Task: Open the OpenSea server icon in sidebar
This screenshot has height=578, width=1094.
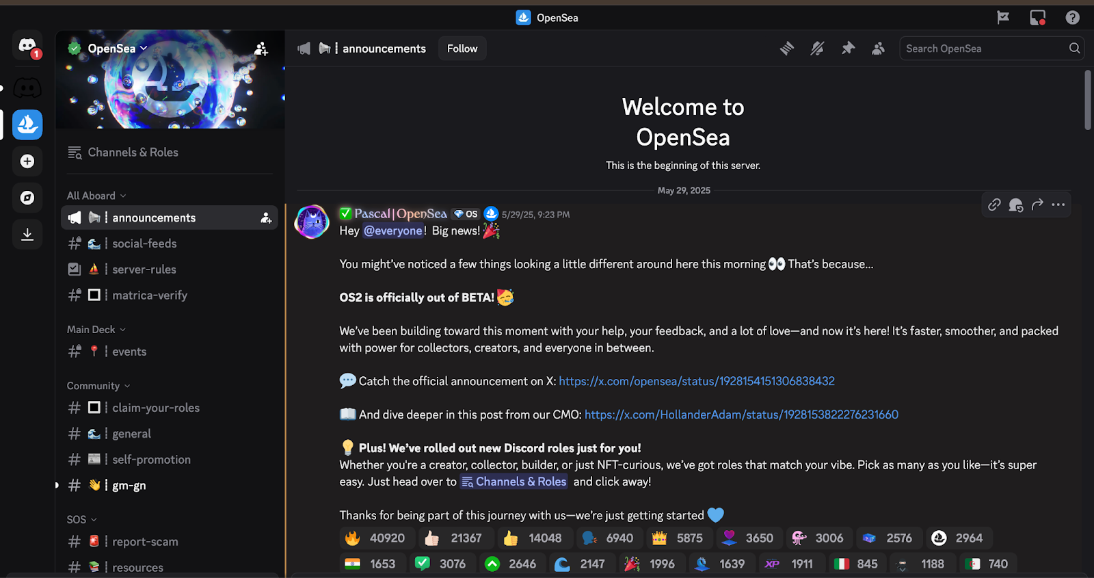Action: (x=27, y=124)
